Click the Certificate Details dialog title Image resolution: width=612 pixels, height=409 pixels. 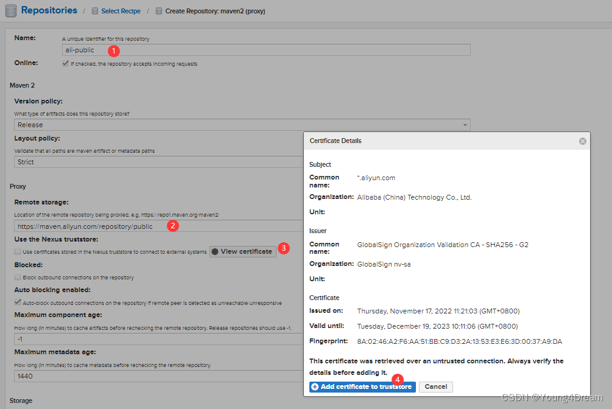pyautogui.click(x=336, y=141)
